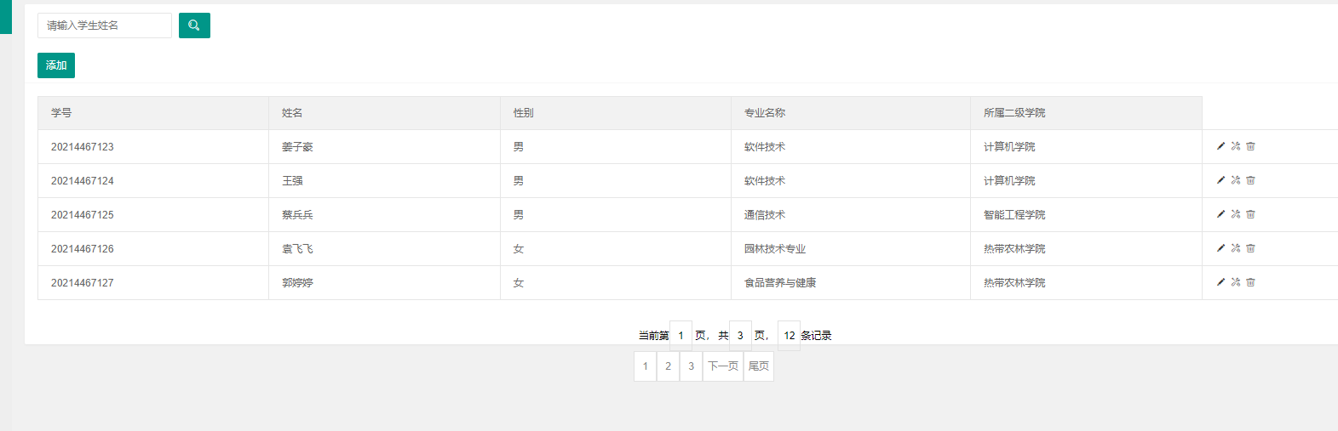
Task: Click the search magnifier button
Action: (x=194, y=26)
